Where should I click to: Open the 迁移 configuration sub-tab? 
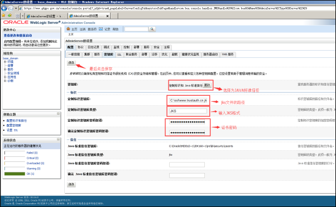click(154, 55)
